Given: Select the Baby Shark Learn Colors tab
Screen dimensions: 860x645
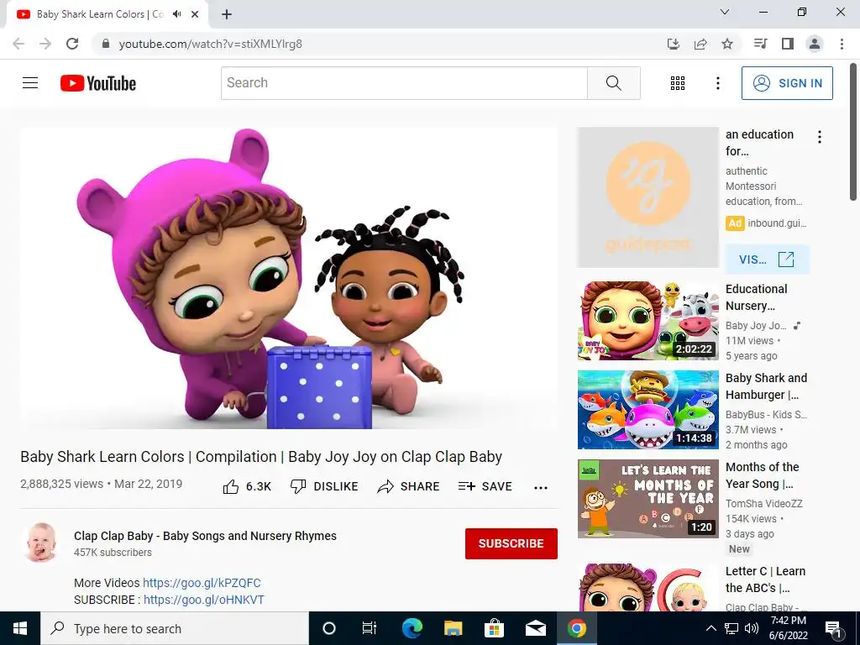Looking at the screenshot, I should (x=100, y=14).
